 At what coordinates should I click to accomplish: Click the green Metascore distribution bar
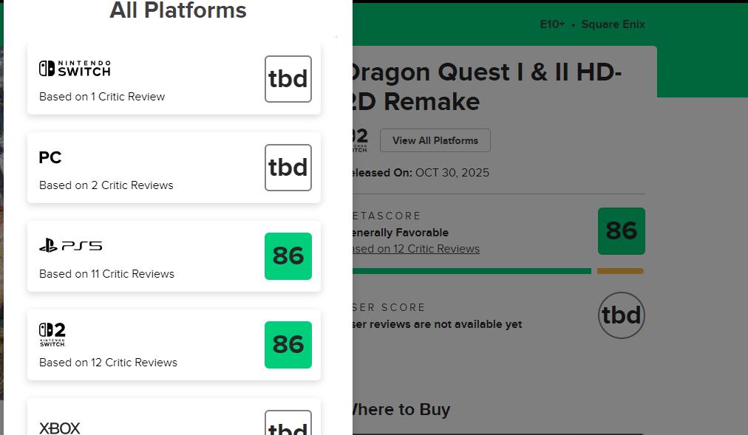[472, 271]
